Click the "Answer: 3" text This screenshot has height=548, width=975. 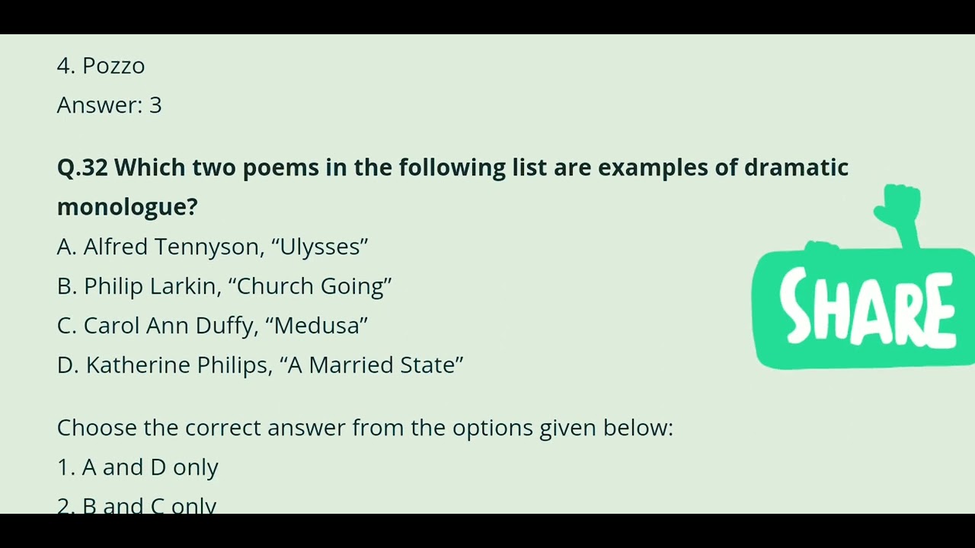[x=110, y=105]
